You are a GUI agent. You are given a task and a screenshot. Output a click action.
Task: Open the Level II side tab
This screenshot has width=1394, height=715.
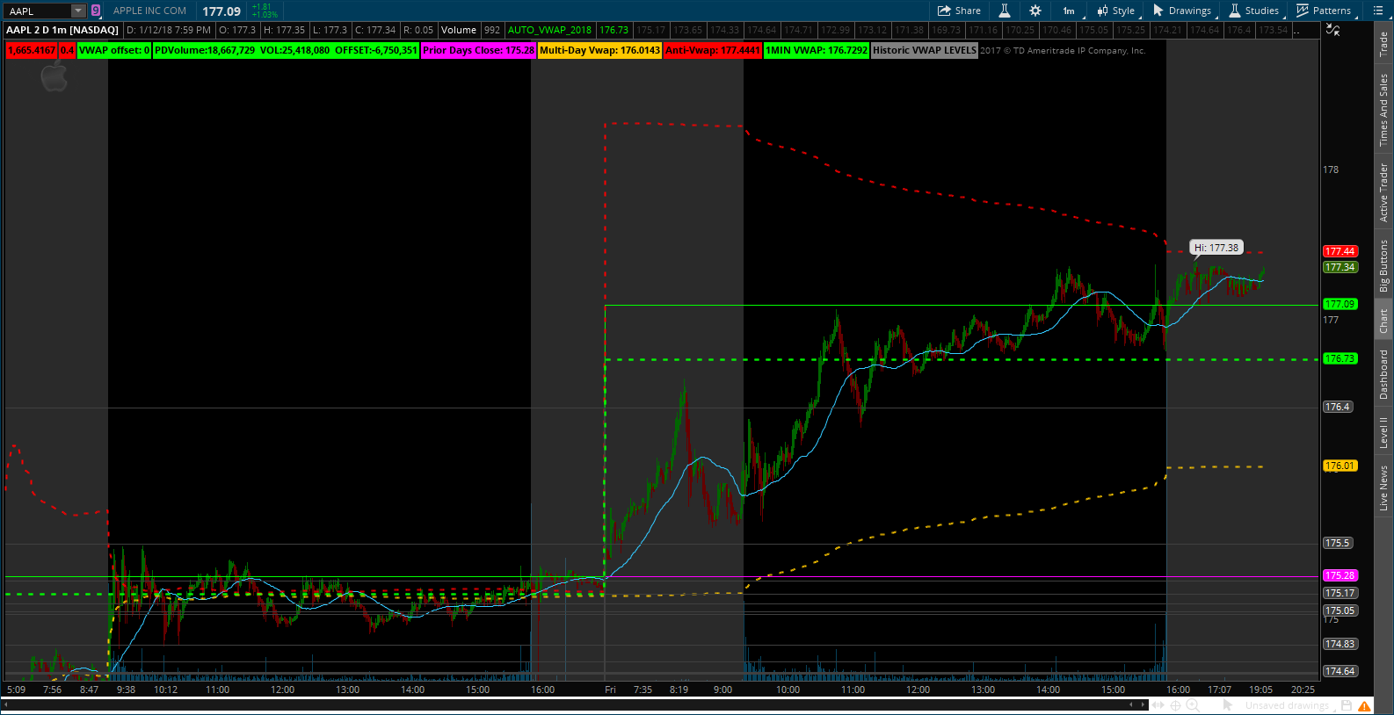(x=1383, y=432)
